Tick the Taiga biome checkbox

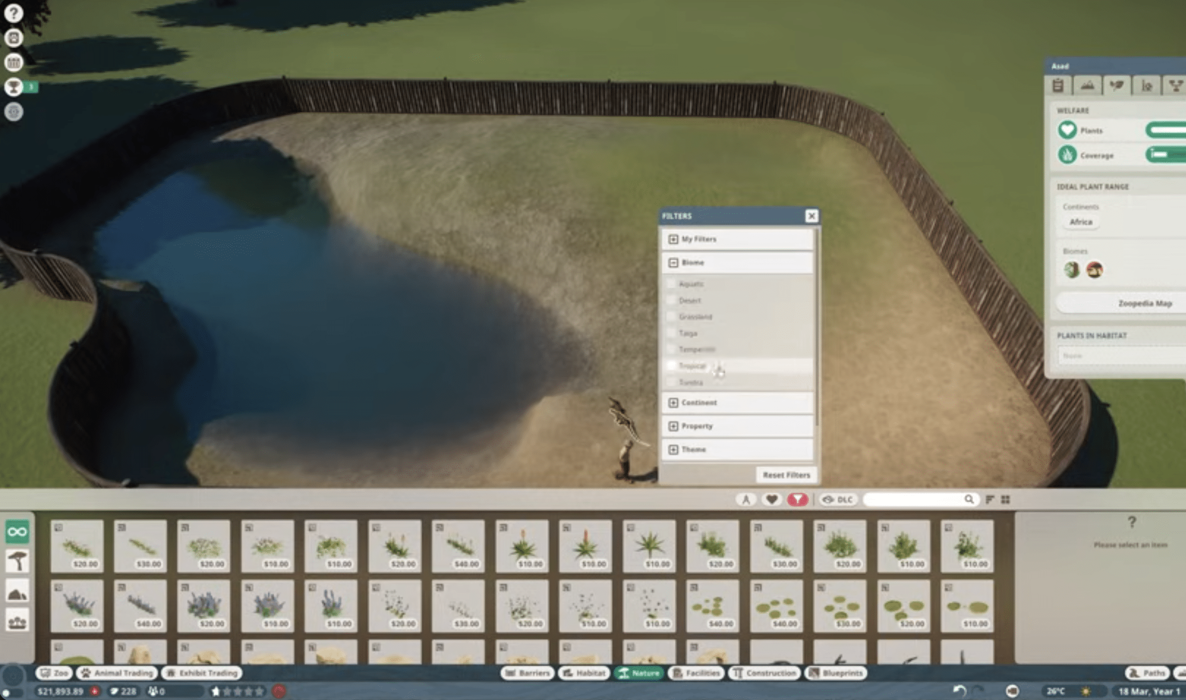tap(671, 333)
